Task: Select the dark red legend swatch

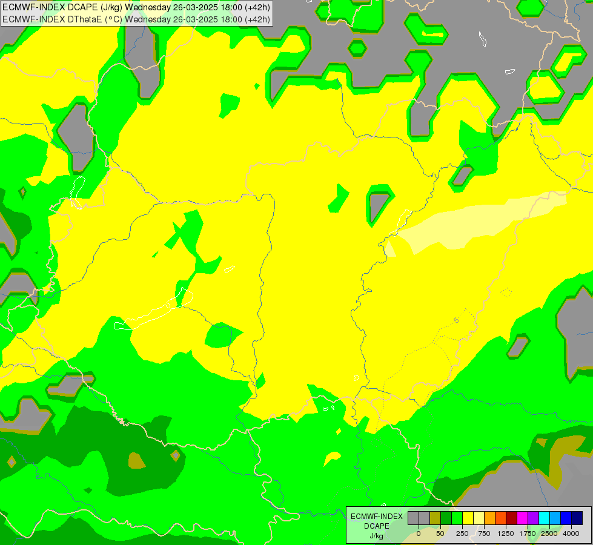Action: pos(512,518)
